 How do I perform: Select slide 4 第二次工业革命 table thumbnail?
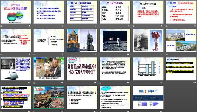pyautogui.click(x=115, y=12)
